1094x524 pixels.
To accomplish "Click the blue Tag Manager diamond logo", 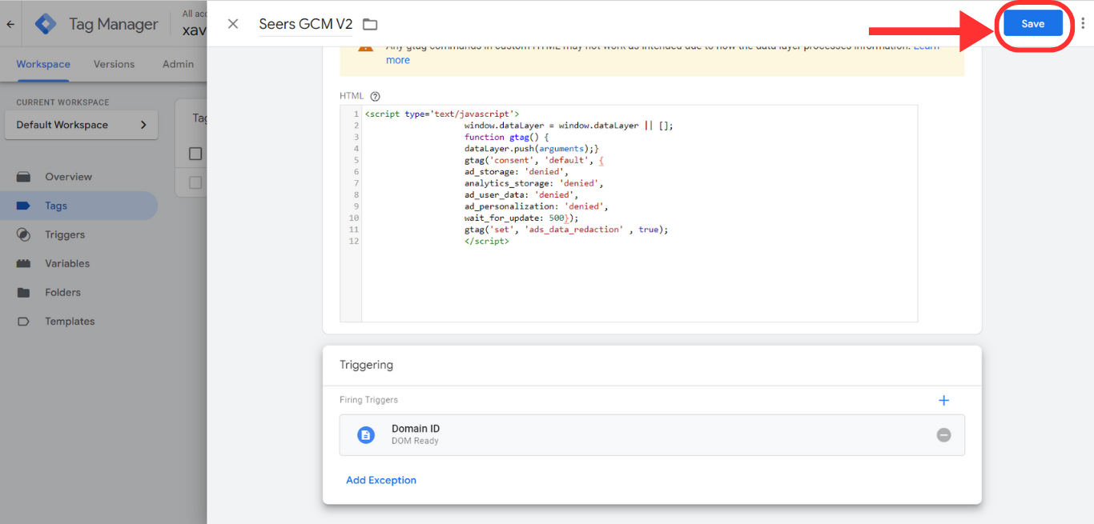I will [46, 24].
